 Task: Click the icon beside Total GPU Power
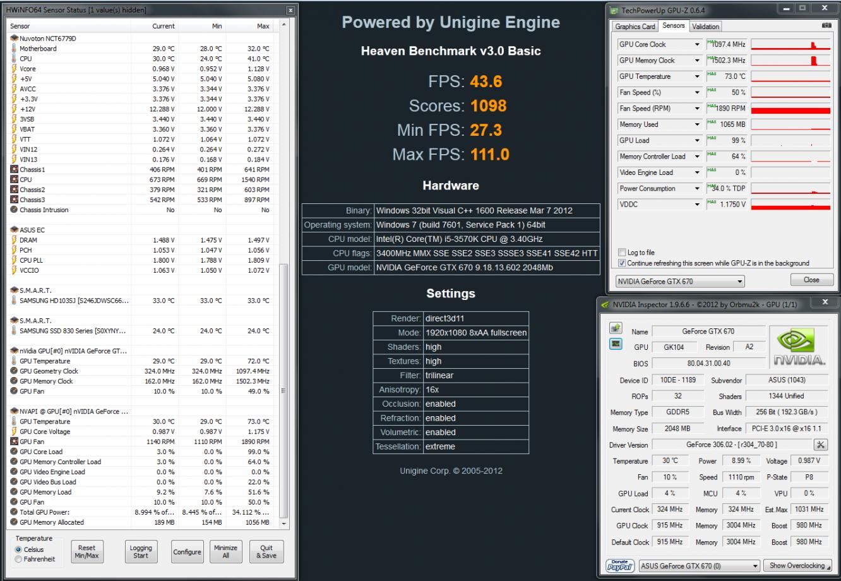14,513
